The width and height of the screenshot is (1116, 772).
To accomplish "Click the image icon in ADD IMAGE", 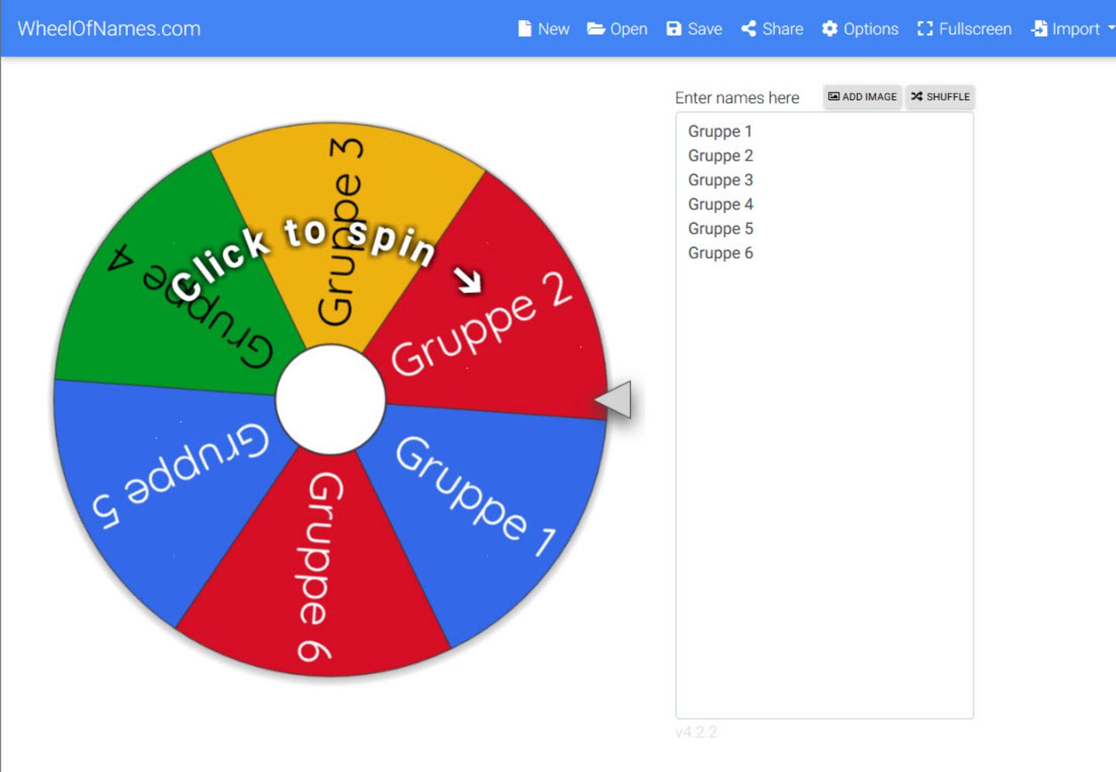I will pos(834,96).
